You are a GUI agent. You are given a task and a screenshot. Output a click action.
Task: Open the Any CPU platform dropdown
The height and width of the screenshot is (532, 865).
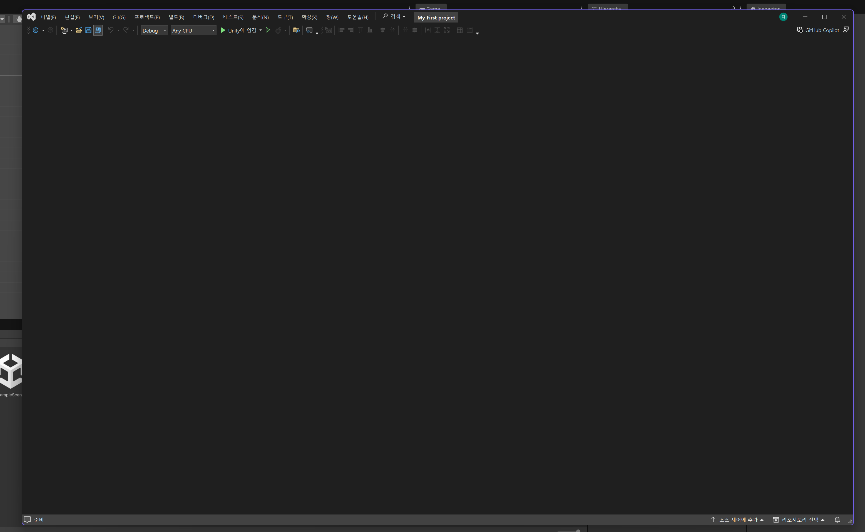point(193,31)
